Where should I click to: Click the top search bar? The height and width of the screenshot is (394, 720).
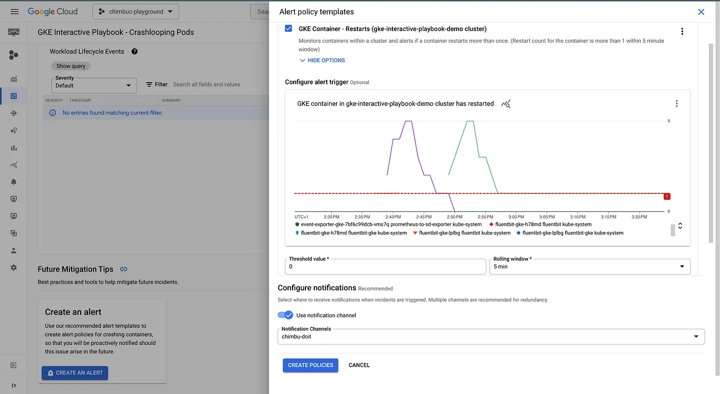260,11
